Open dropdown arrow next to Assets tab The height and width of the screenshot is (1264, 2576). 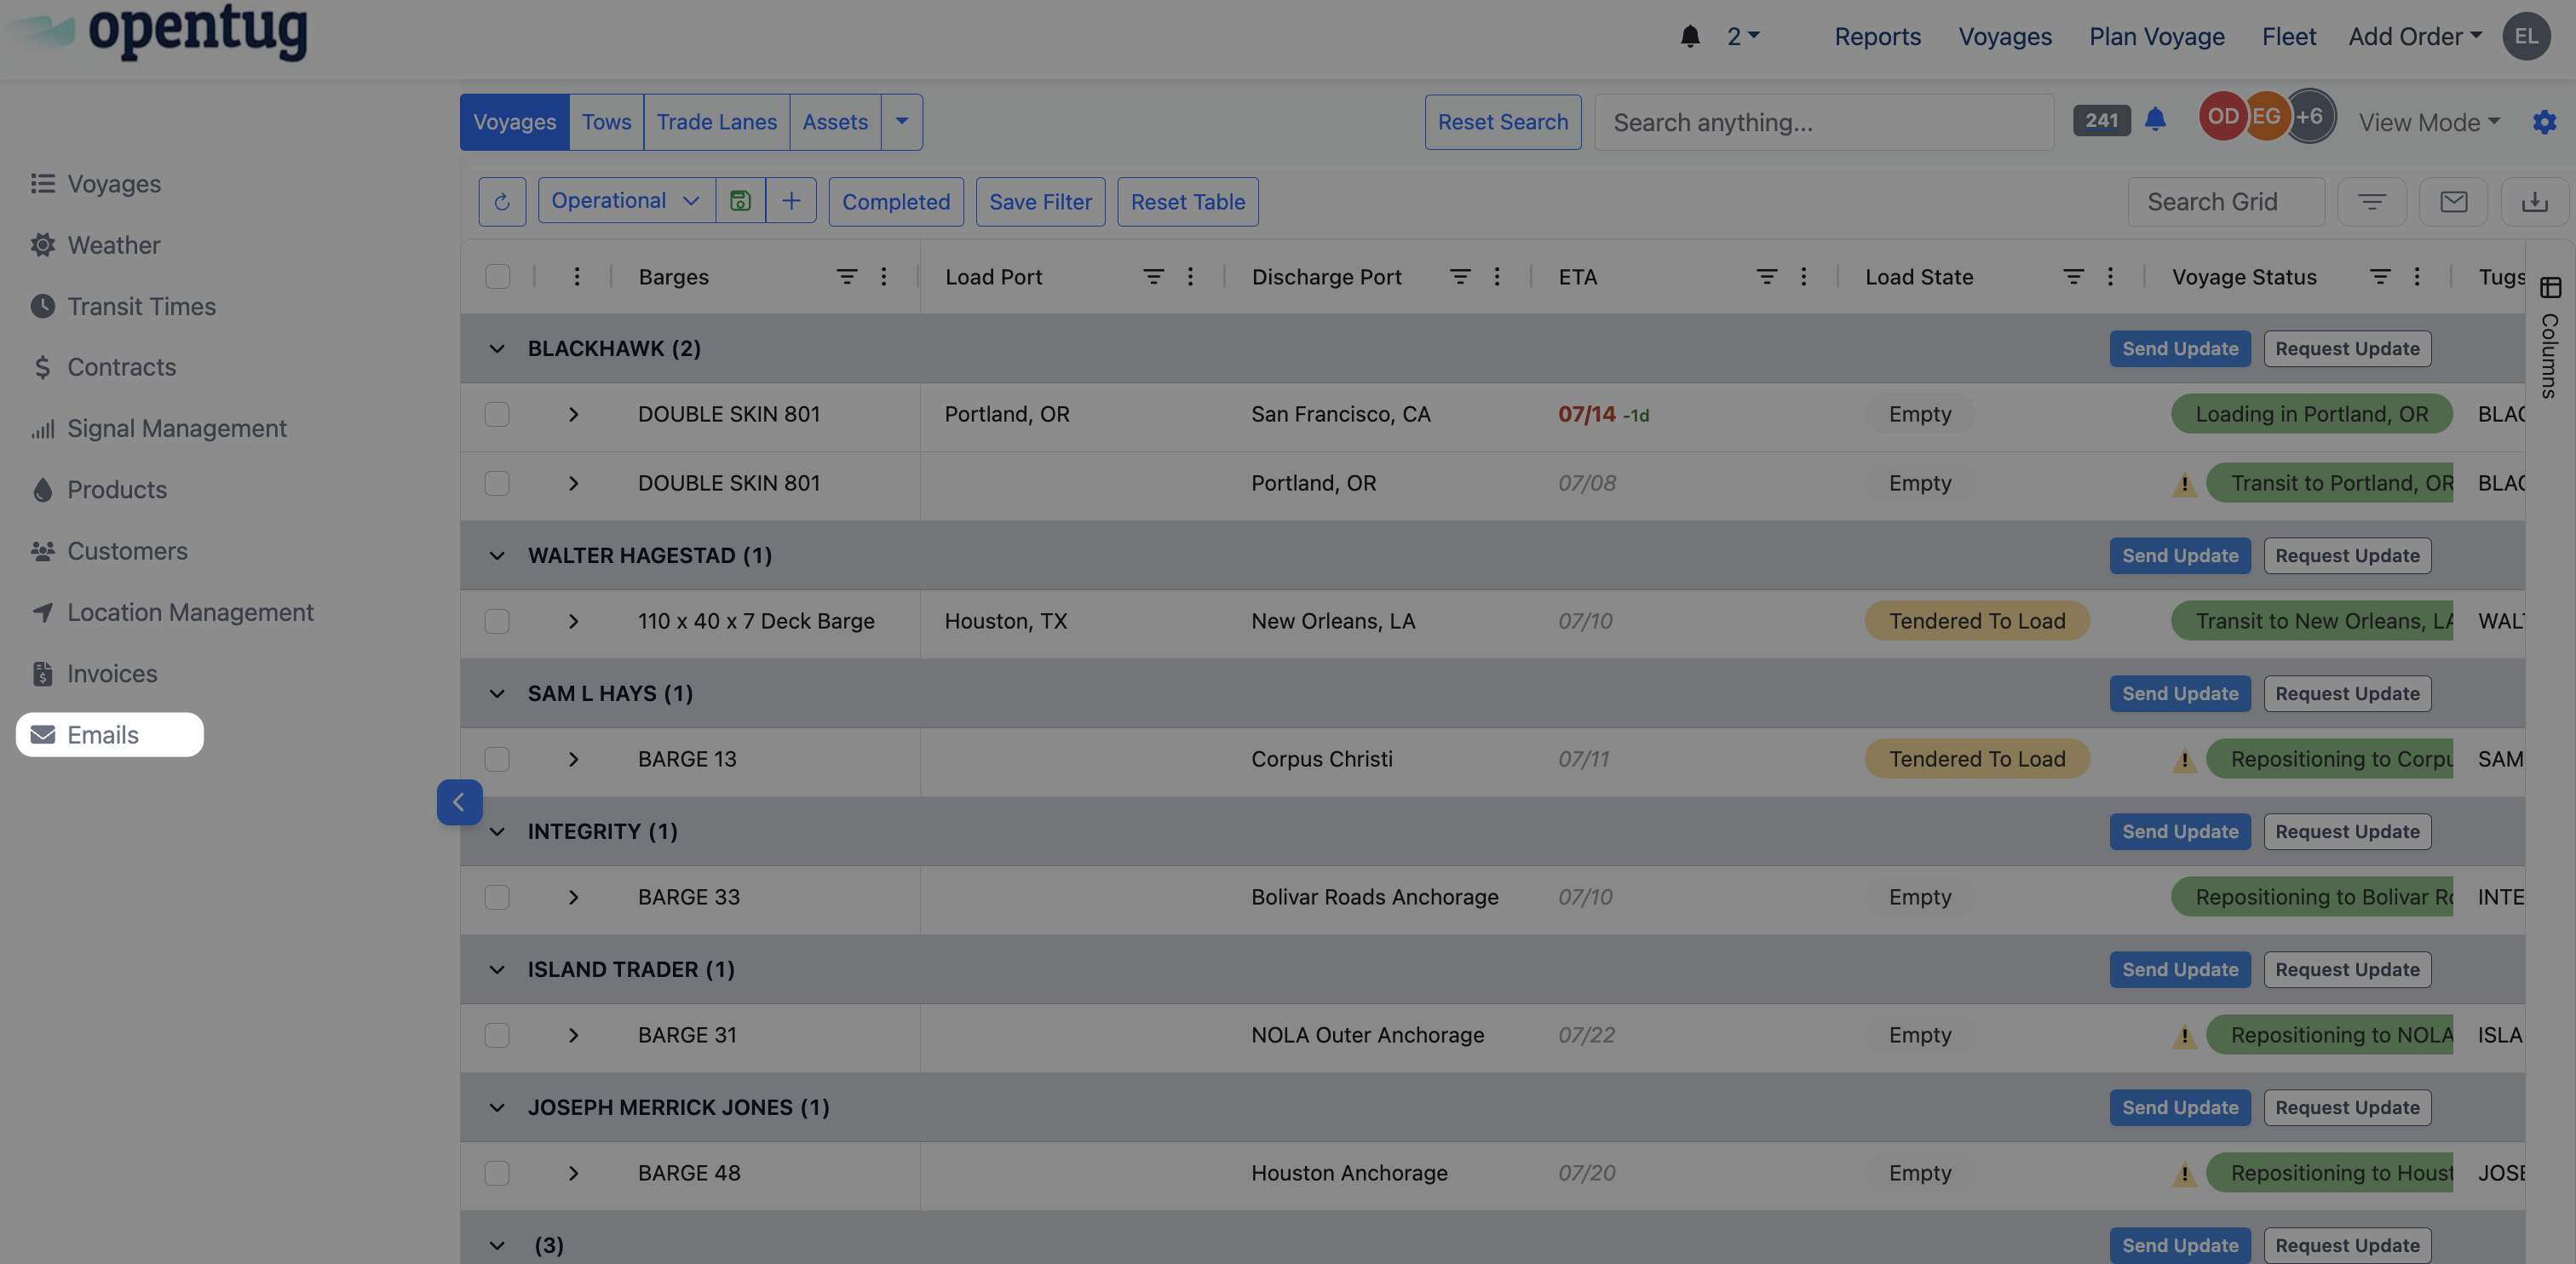[901, 122]
